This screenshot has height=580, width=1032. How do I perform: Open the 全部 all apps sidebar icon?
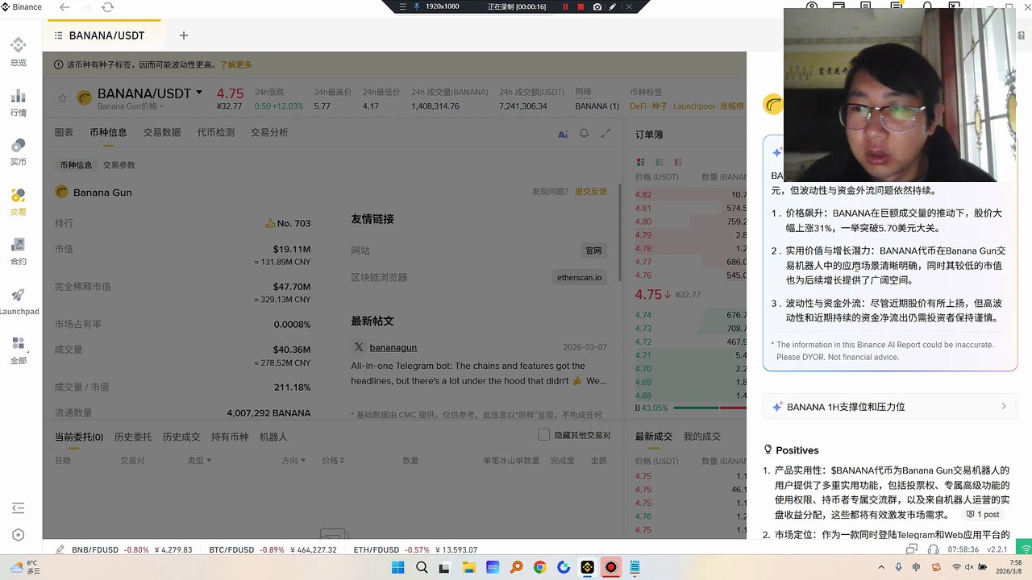click(18, 350)
